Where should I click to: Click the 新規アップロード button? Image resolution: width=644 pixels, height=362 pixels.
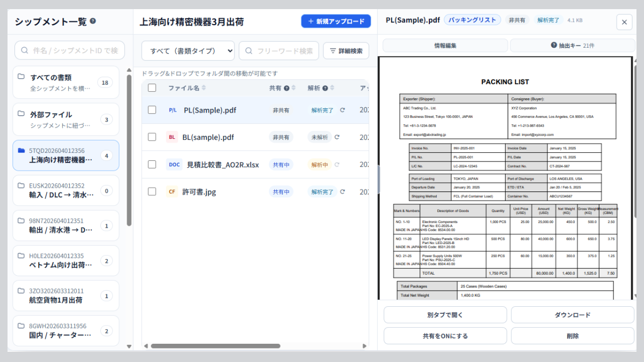click(x=336, y=21)
